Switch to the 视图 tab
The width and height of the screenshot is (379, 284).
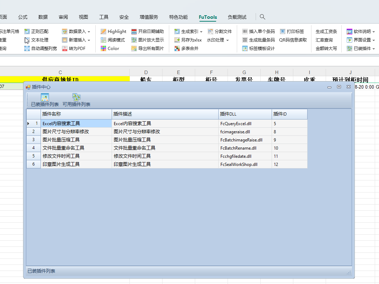[84, 17]
